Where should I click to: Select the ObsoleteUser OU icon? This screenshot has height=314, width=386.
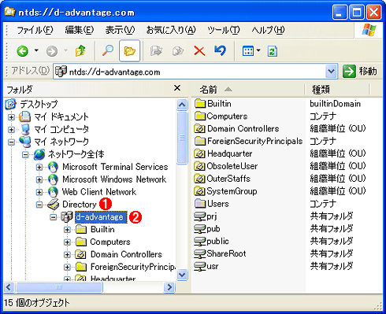point(199,166)
